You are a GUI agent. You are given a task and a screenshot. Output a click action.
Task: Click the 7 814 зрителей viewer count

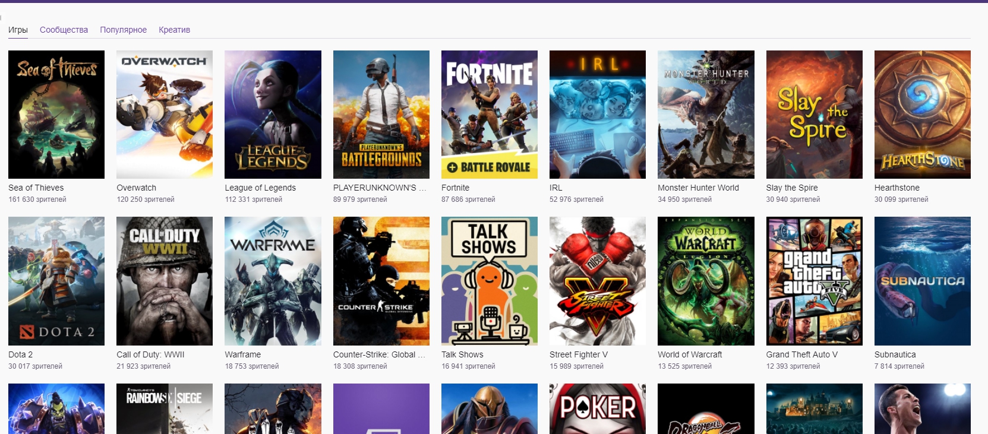(899, 366)
